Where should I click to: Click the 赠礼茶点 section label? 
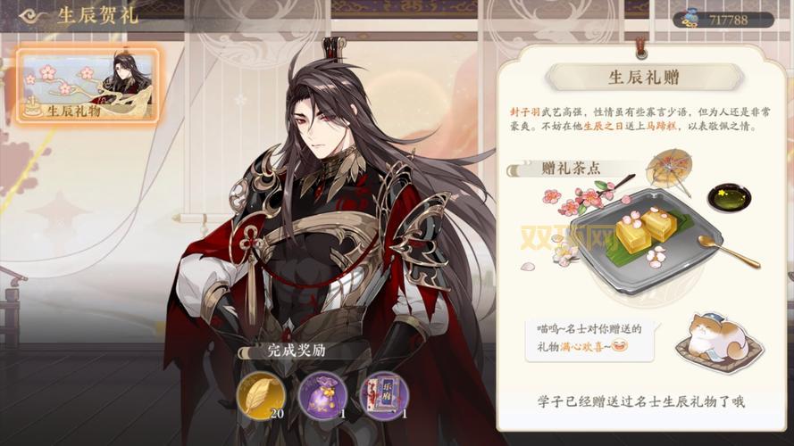(572, 168)
